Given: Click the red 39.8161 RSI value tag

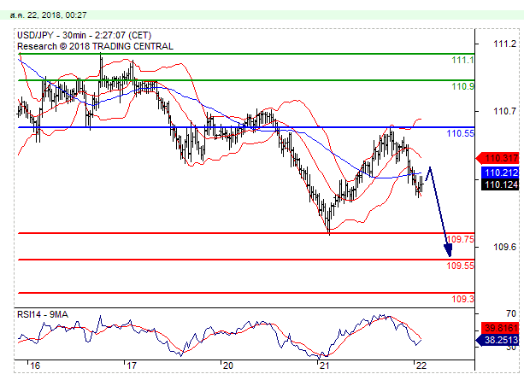Looking at the screenshot, I should point(500,328).
